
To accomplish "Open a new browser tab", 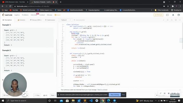I will point(61,2).
